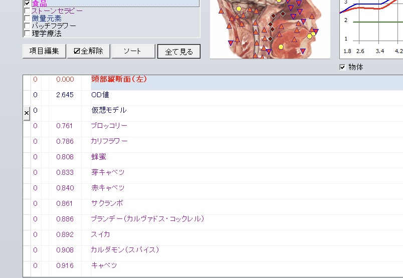Select the カリフラワー list entry
The height and width of the screenshot is (278, 403).
[109, 141]
